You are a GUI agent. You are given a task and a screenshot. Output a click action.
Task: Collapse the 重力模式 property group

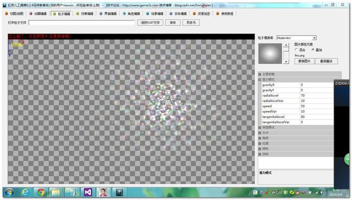pos(260,79)
